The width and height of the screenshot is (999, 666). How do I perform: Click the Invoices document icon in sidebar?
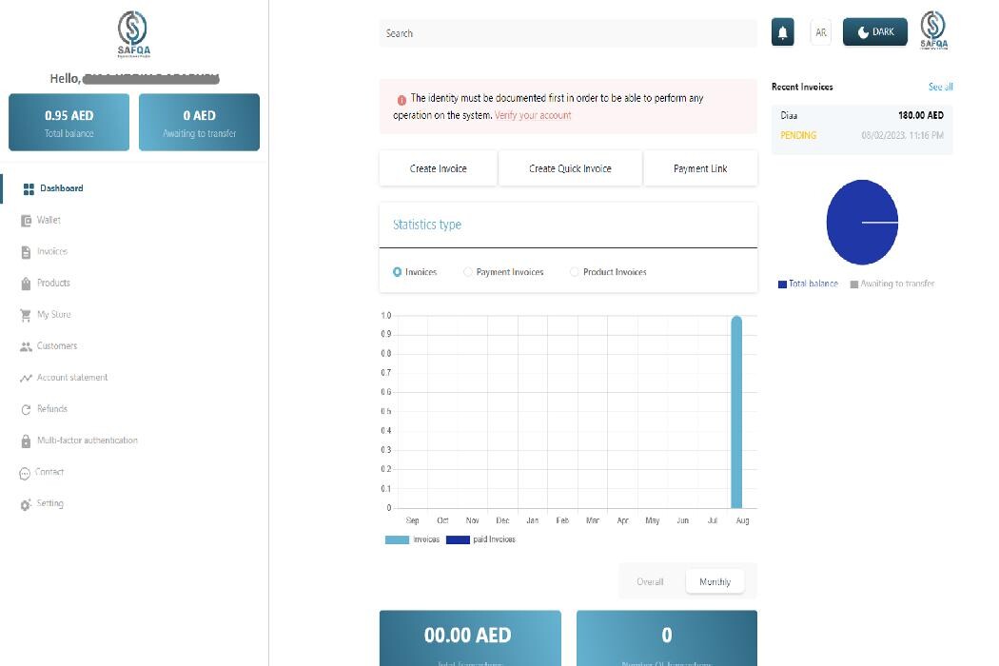click(27, 252)
